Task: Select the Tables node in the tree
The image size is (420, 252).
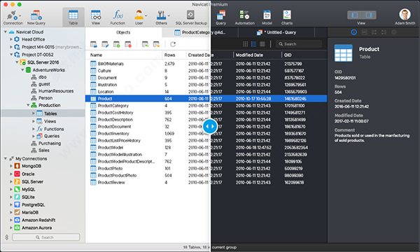Action: [43, 113]
